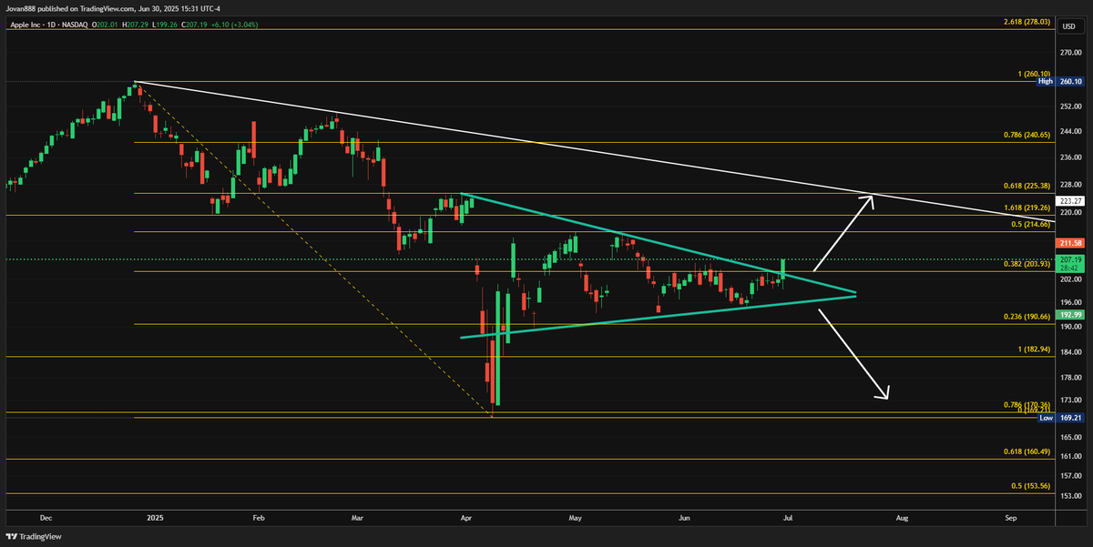Viewport: 1093px width, 547px height.
Task: Select the 1 (182.94) Fibonacci label
Action: [x=1035, y=349]
